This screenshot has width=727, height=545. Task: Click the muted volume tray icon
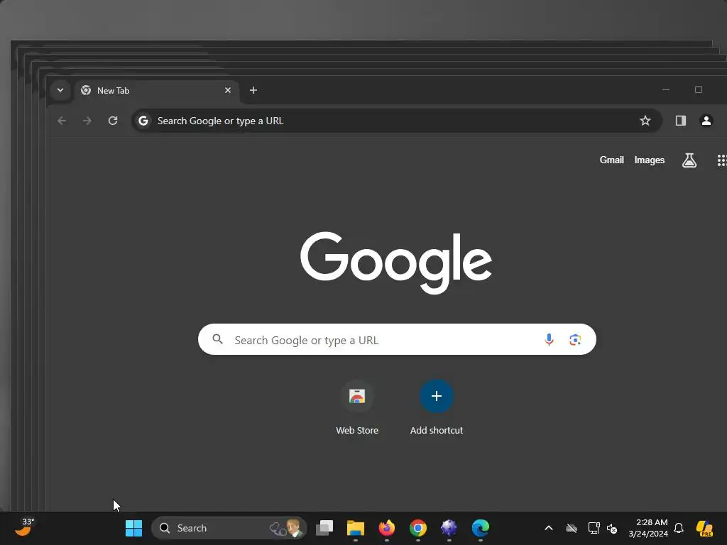tap(612, 528)
